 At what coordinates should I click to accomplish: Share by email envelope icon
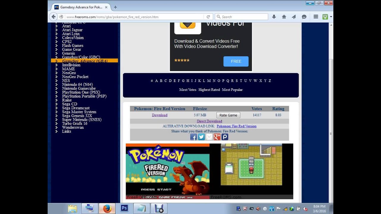(209, 137)
